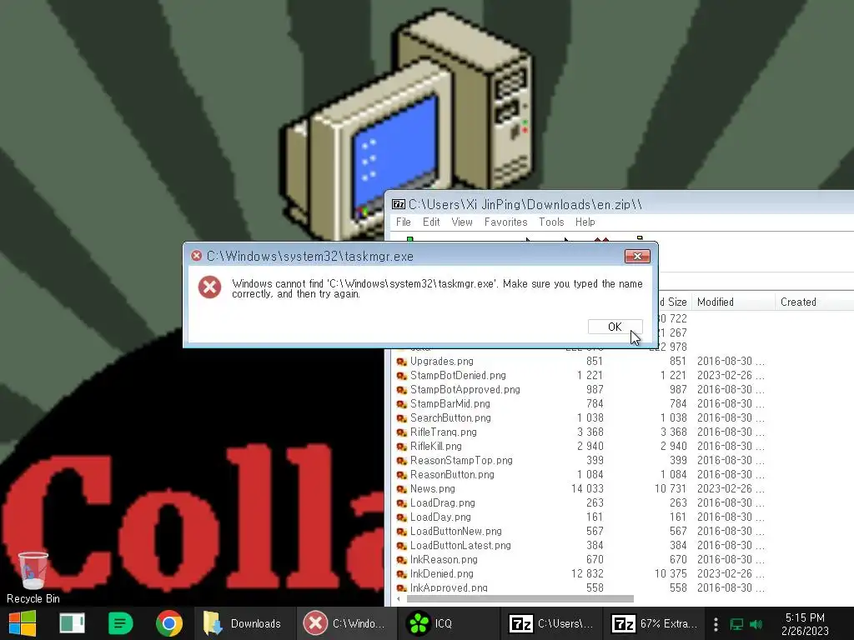Open the taskbar clock 5:15 PM
Image resolution: width=854 pixels, height=640 pixels.
(805, 623)
